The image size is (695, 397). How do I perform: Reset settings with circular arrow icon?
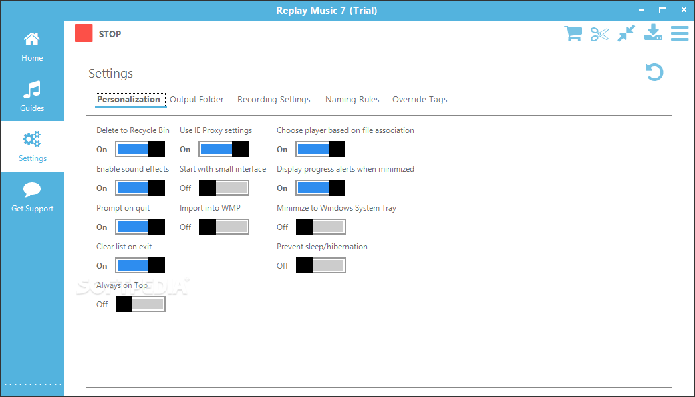[654, 72]
